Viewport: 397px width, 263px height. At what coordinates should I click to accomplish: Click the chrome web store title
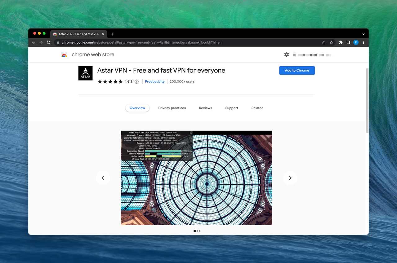click(93, 55)
